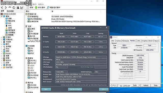163x93 pixels.
Task: Open the Tools dropdown arrow in CPU-Z
Action: [x=140, y=85]
